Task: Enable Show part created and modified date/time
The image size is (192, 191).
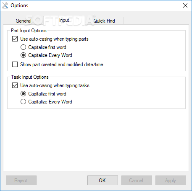Action: [x=15, y=65]
